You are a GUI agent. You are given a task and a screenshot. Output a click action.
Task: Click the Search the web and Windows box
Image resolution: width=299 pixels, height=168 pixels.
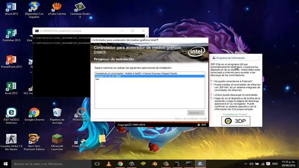pyautogui.click(x=51, y=164)
